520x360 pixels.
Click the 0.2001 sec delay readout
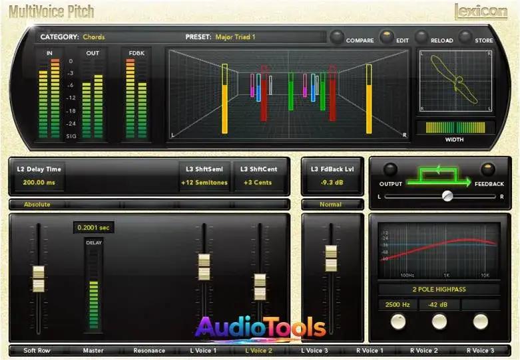pos(93,228)
